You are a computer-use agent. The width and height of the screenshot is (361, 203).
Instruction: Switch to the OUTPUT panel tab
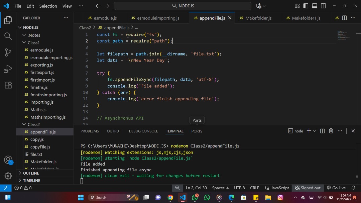(x=114, y=131)
